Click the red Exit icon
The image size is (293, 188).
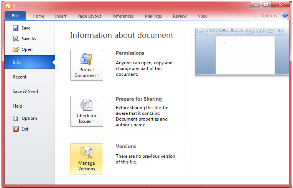click(x=16, y=129)
